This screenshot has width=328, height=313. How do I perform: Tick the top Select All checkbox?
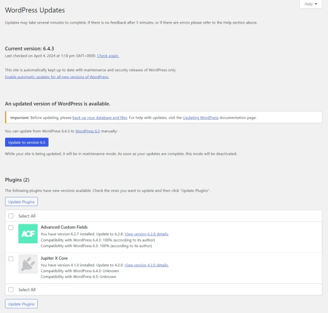click(x=11, y=216)
